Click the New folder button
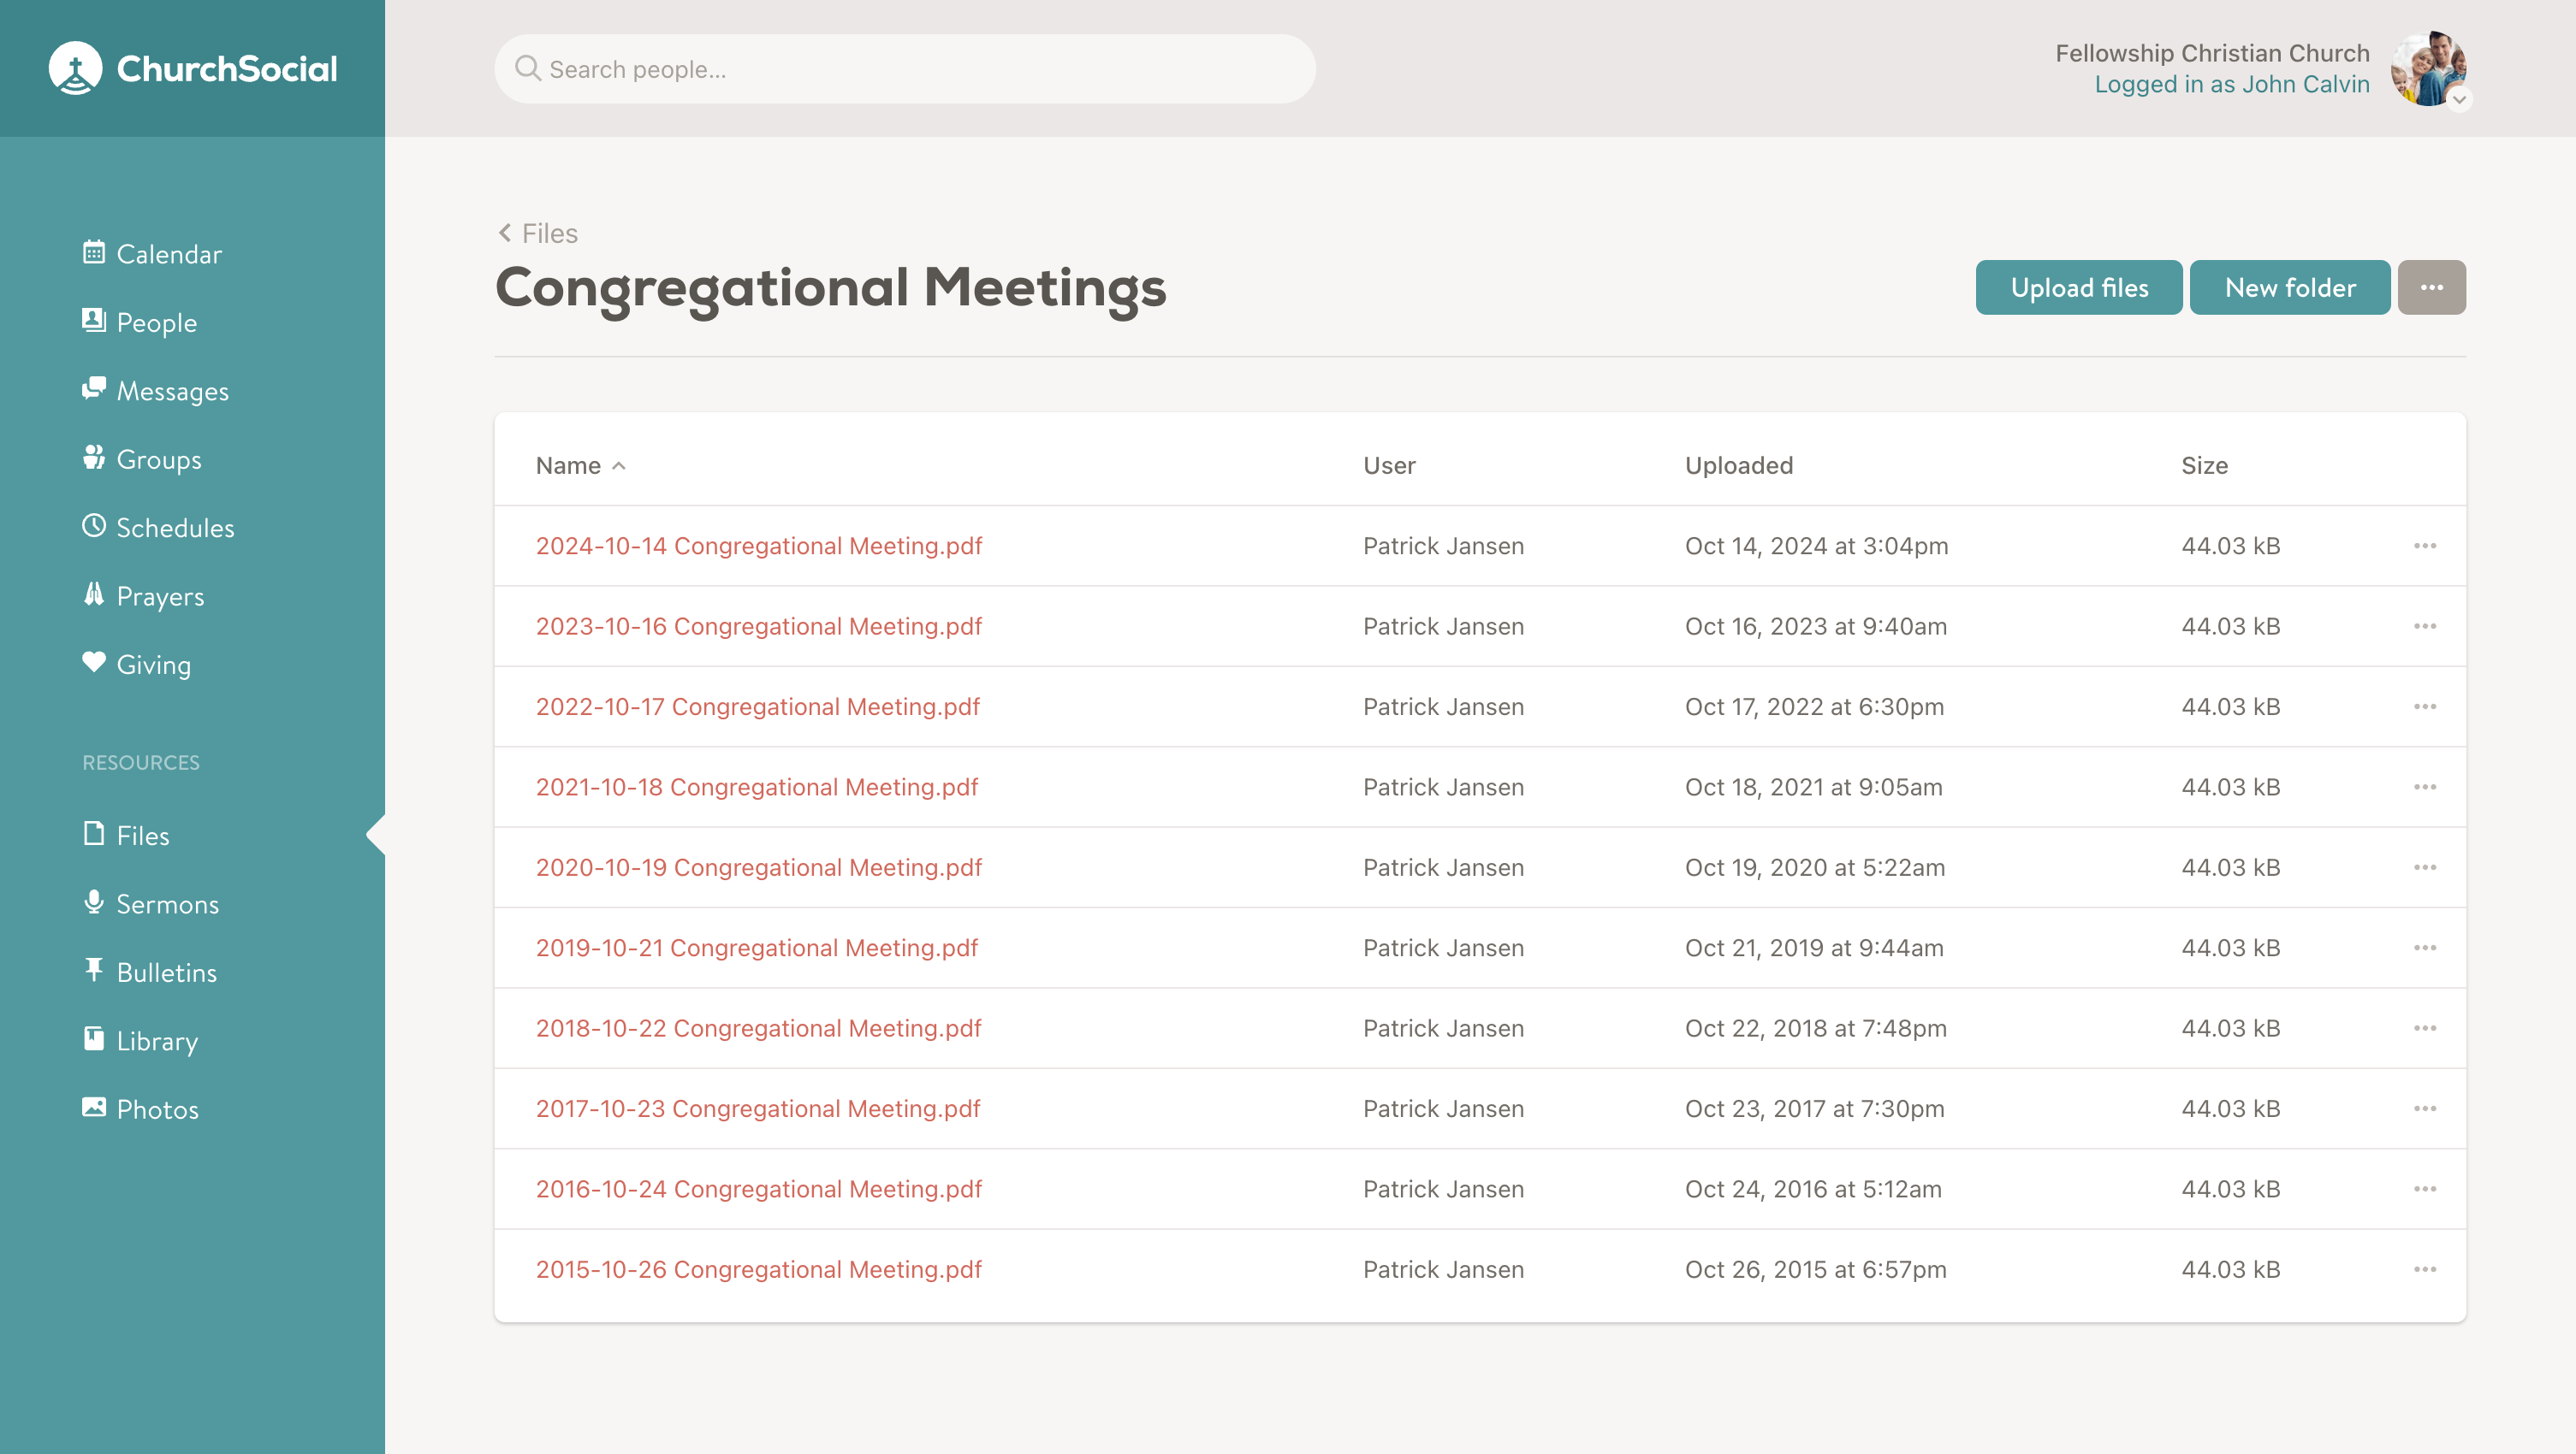The height and width of the screenshot is (1454, 2576). [2289, 287]
